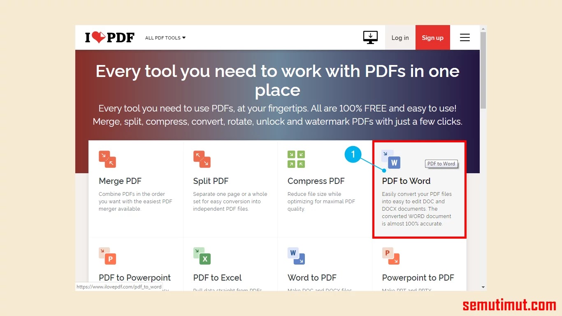Image resolution: width=562 pixels, height=316 pixels.
Task: Select the PDF to Powerpoint title
Action: [x=135, y=278]
